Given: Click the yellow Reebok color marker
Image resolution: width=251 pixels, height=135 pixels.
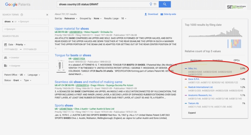Looking at the screenshot, I should tap(186, 87).
